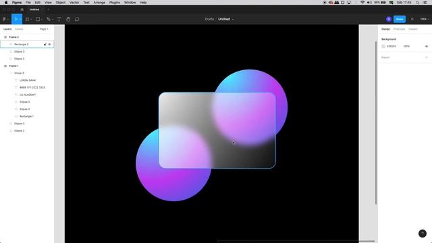
Task: Select the Pen tool
Action: [x=48, y=20]
